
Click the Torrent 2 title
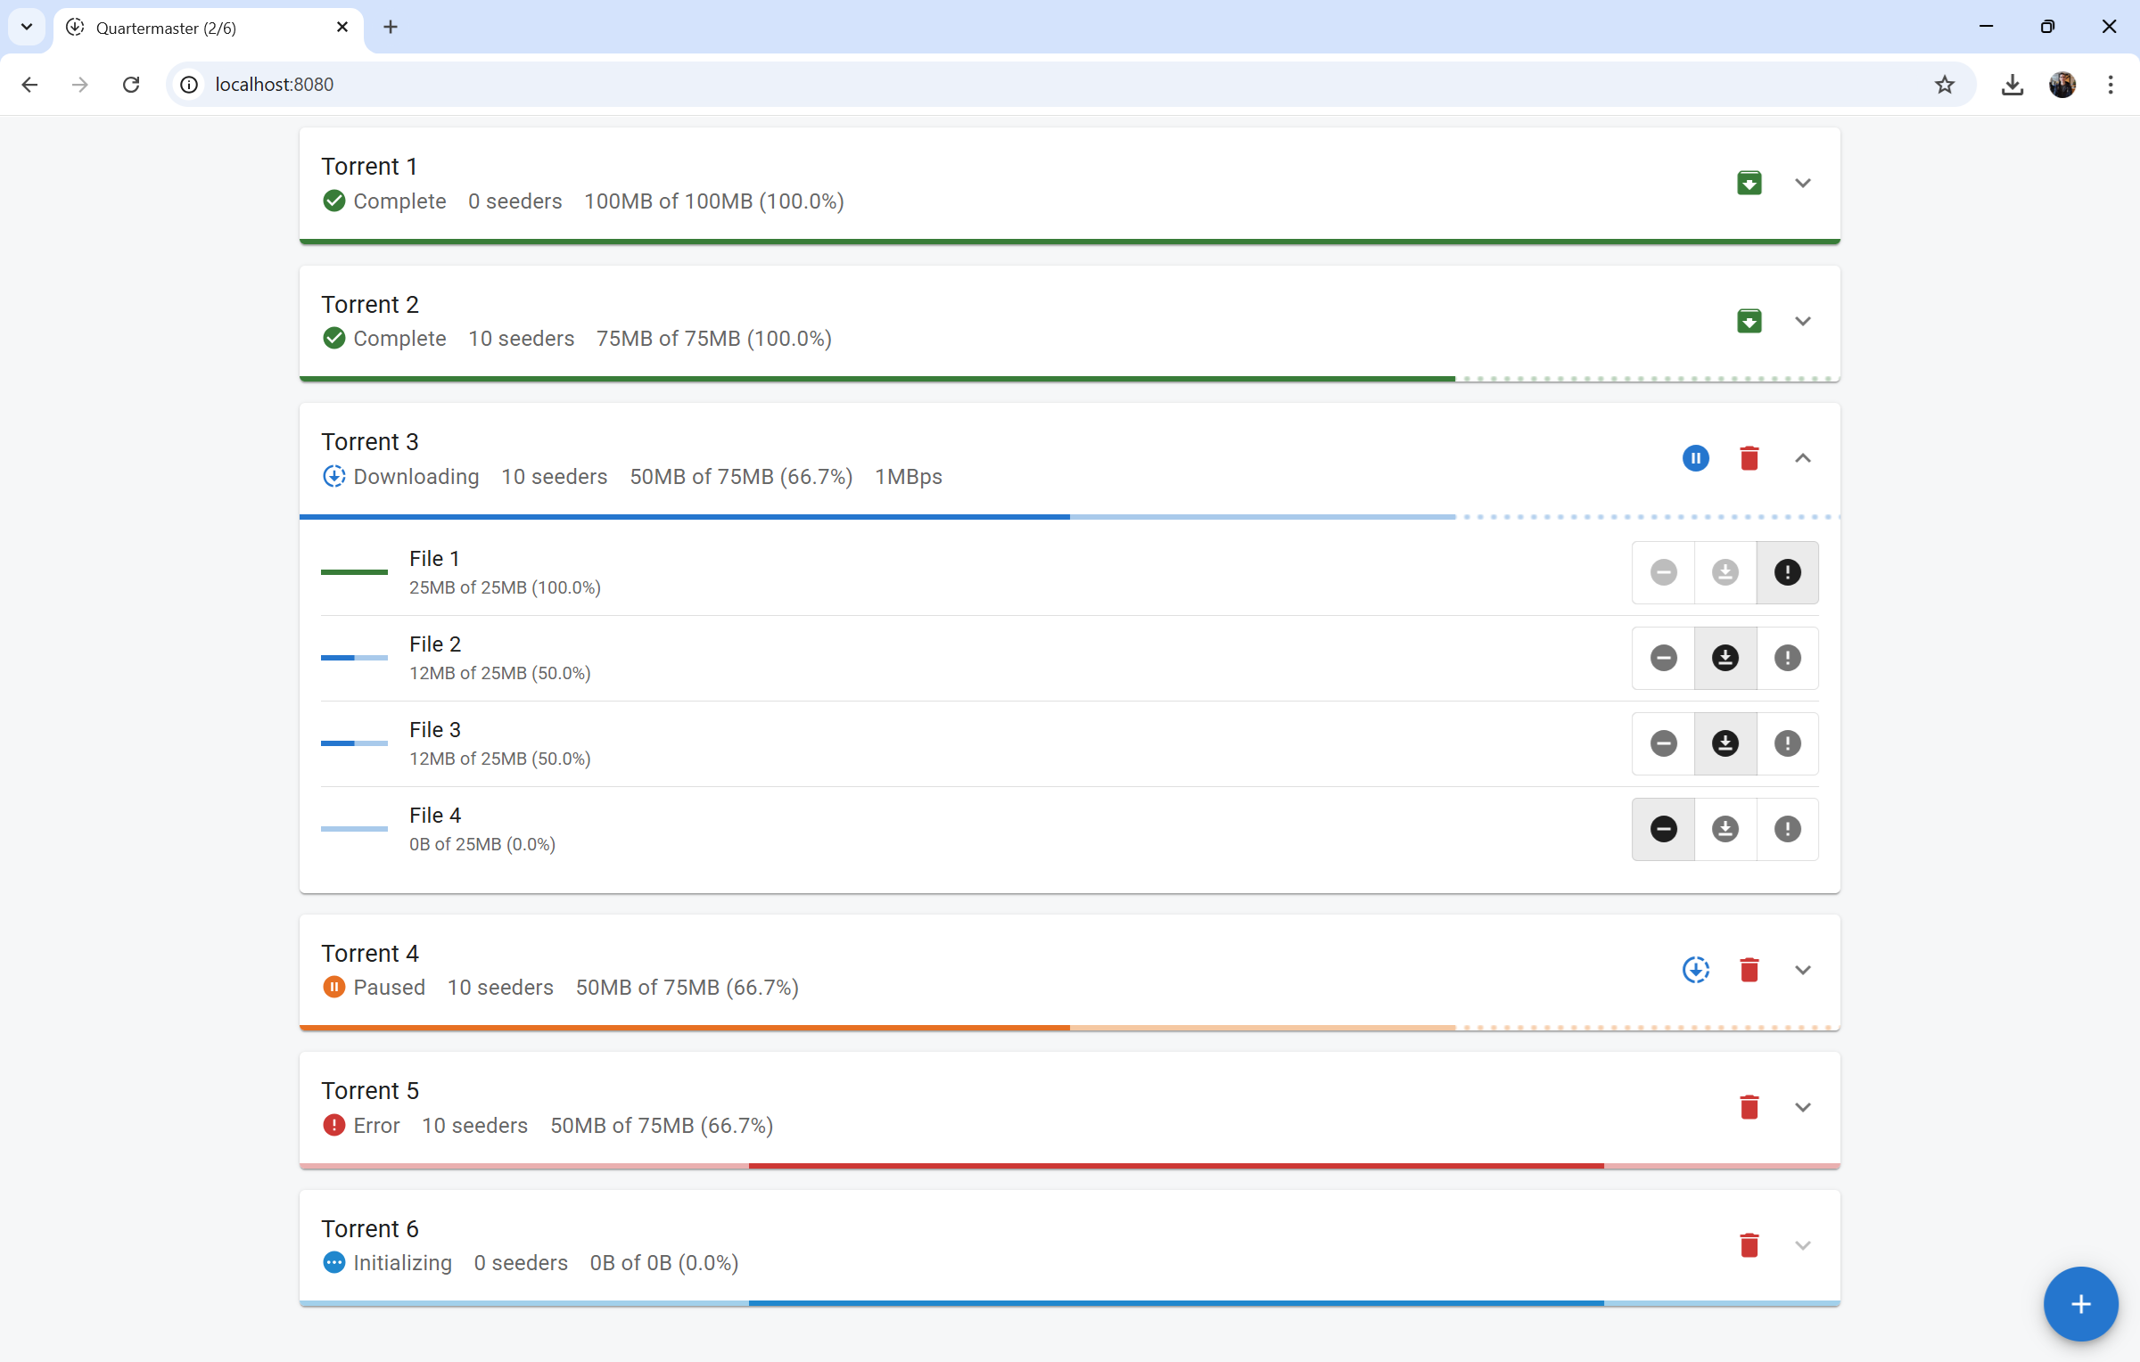[x=369, y=305]
